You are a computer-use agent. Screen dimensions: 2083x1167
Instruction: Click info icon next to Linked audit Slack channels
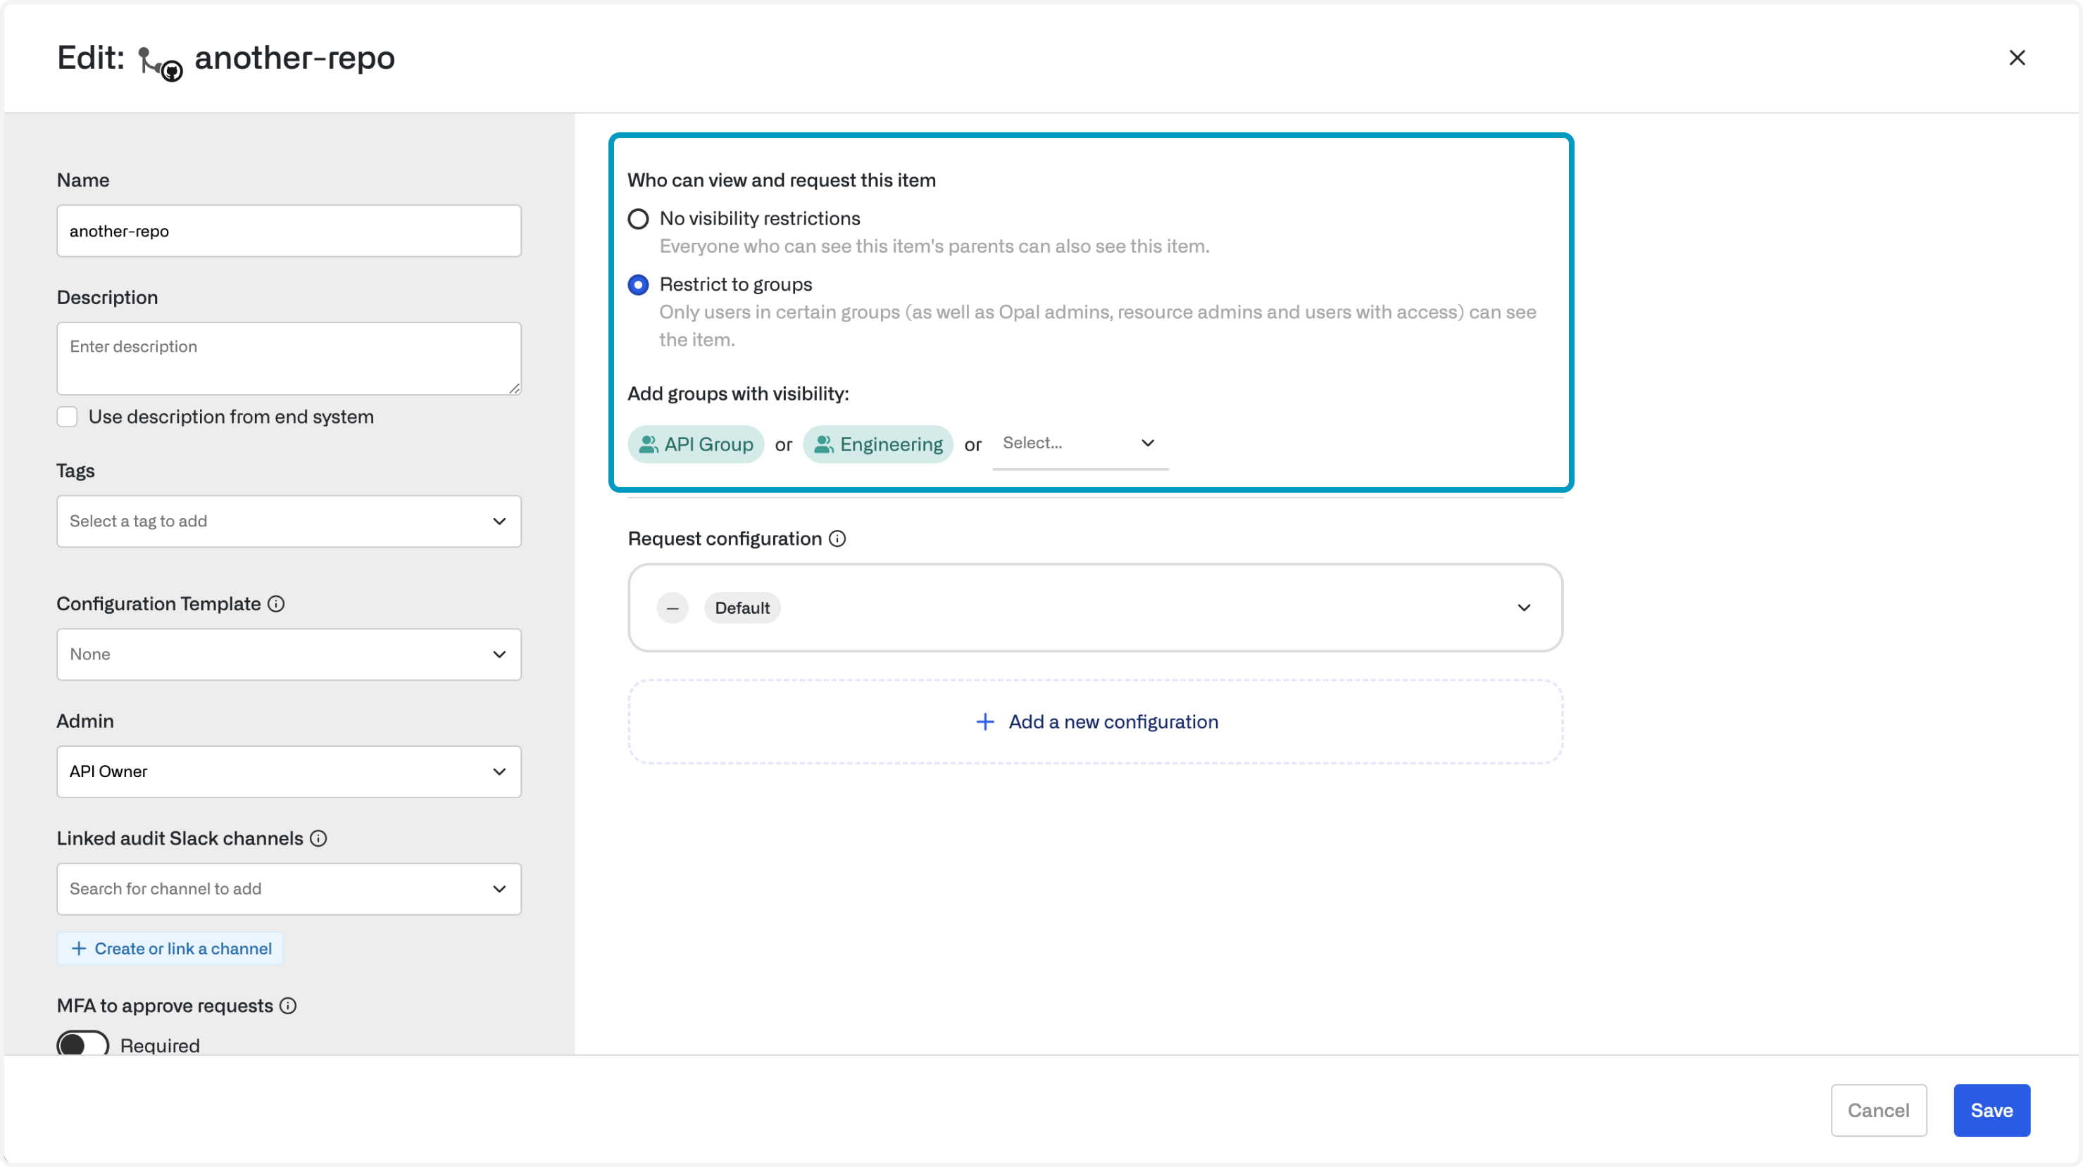point(318,838)
